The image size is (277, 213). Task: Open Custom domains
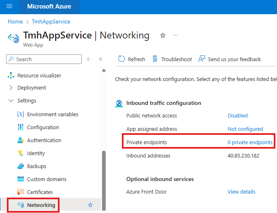pyautogui.click(x=47, y=179)
